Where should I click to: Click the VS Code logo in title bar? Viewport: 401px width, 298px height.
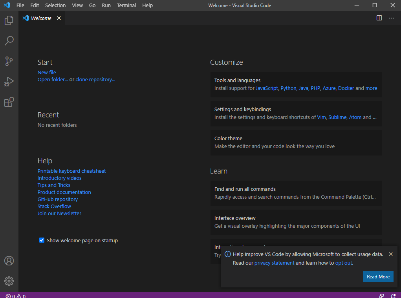7,5
